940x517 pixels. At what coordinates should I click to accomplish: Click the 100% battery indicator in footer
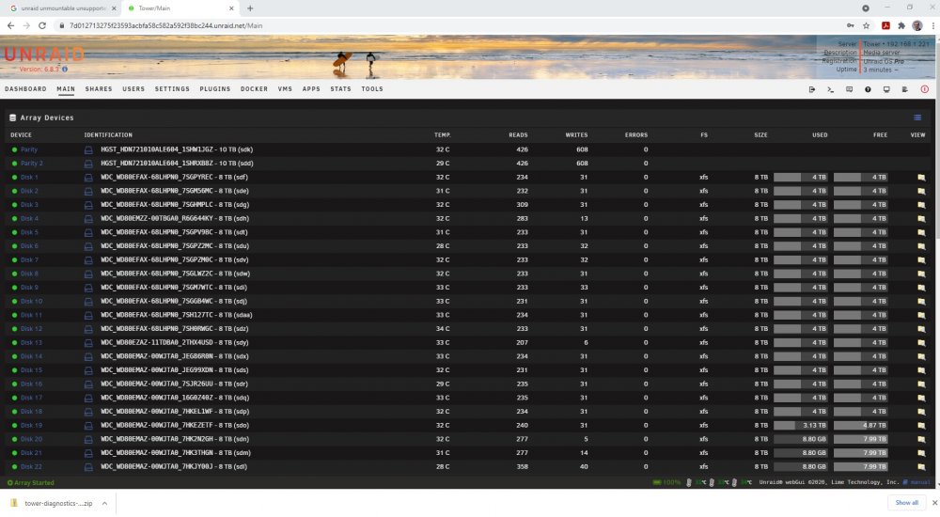click(x=666, y=483)
